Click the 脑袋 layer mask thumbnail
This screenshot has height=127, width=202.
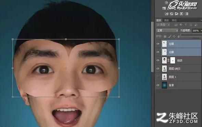(x=173, y=60)
